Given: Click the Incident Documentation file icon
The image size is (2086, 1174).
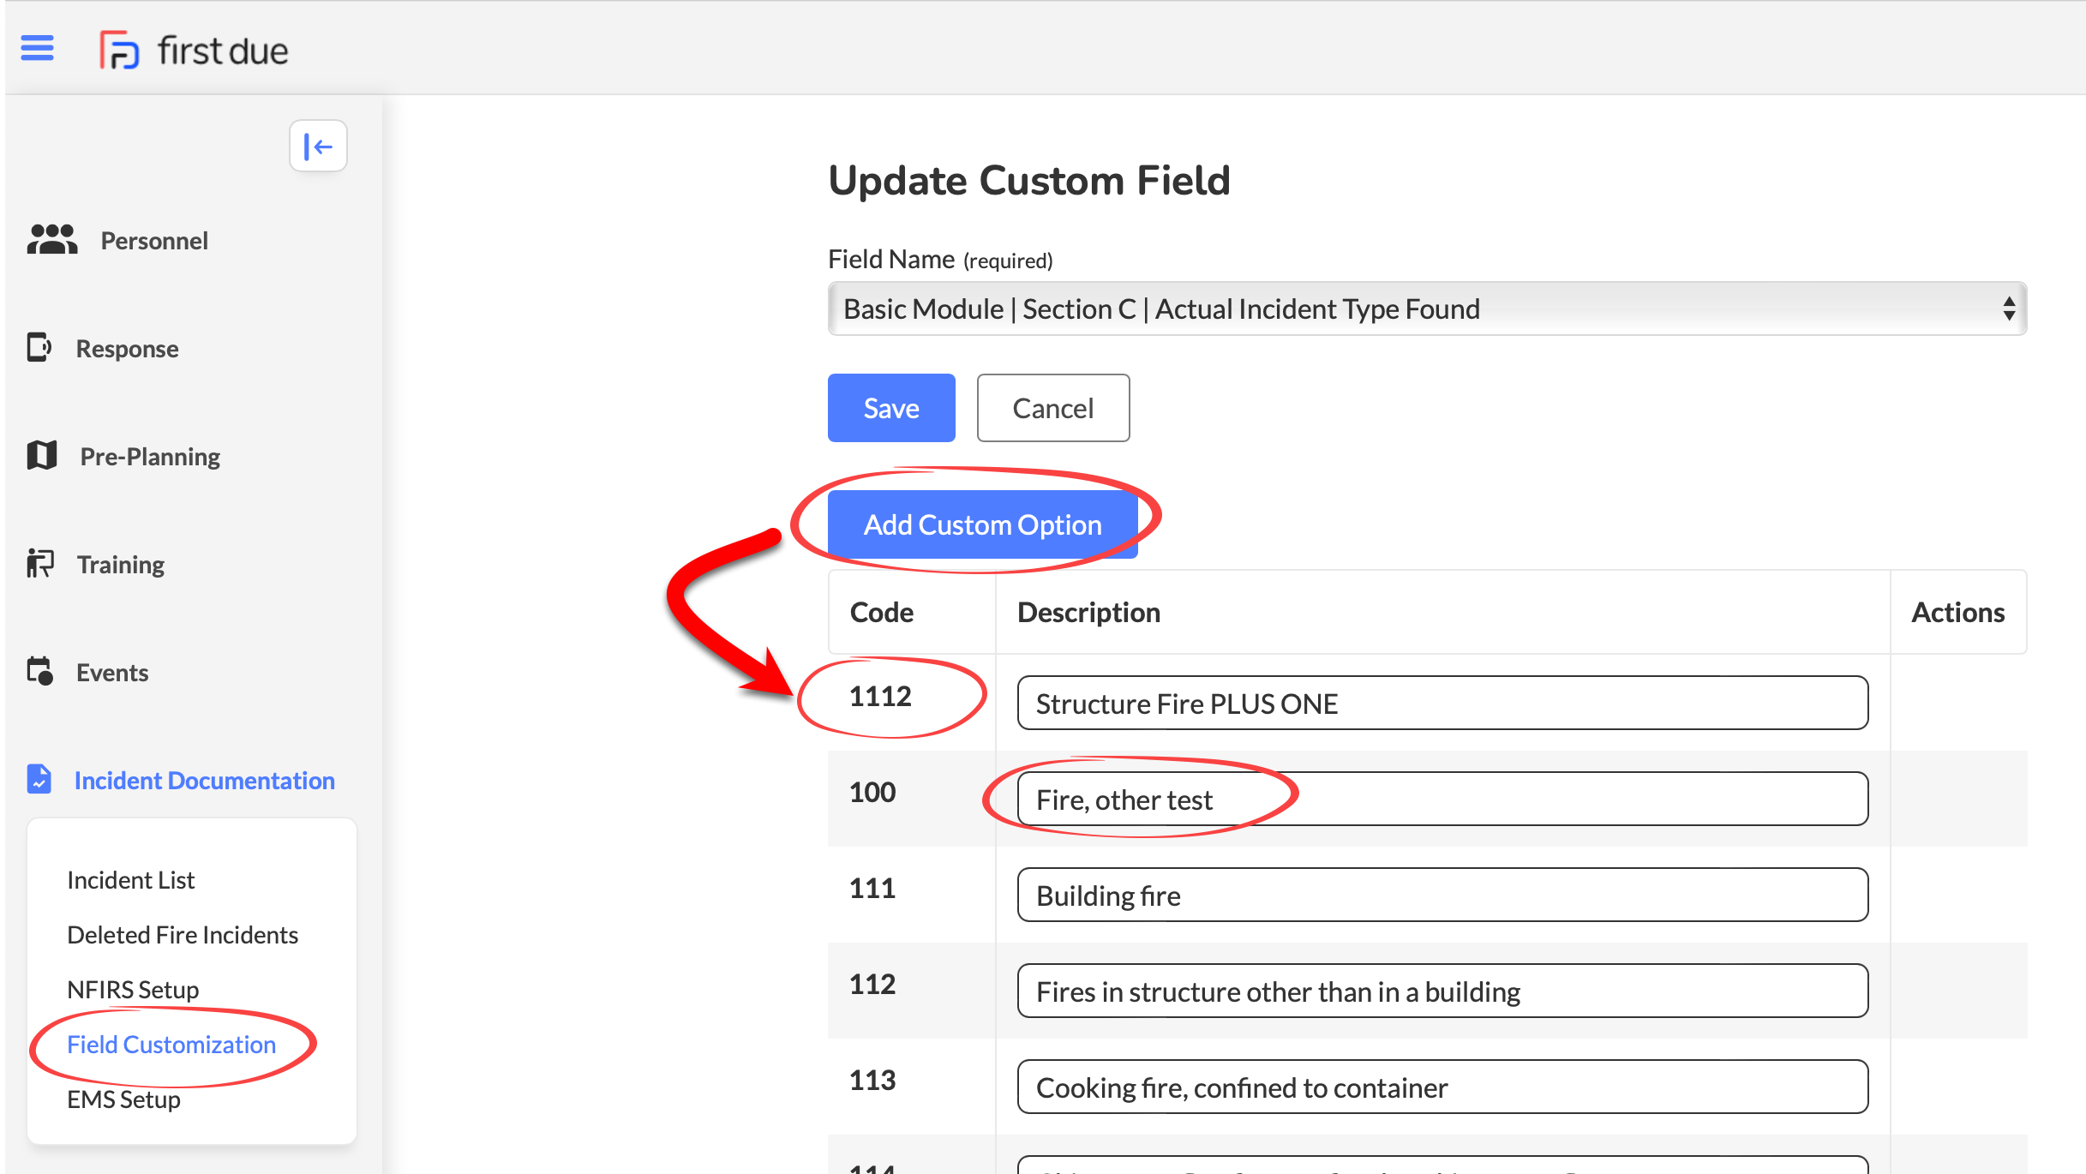Looking at the screenshot, I should click(39, 779).
